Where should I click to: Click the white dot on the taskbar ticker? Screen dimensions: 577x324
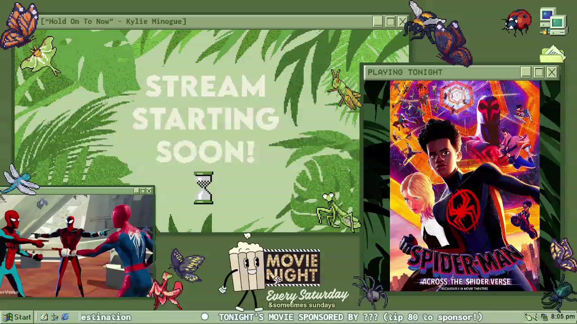click(x=205, y=317)
